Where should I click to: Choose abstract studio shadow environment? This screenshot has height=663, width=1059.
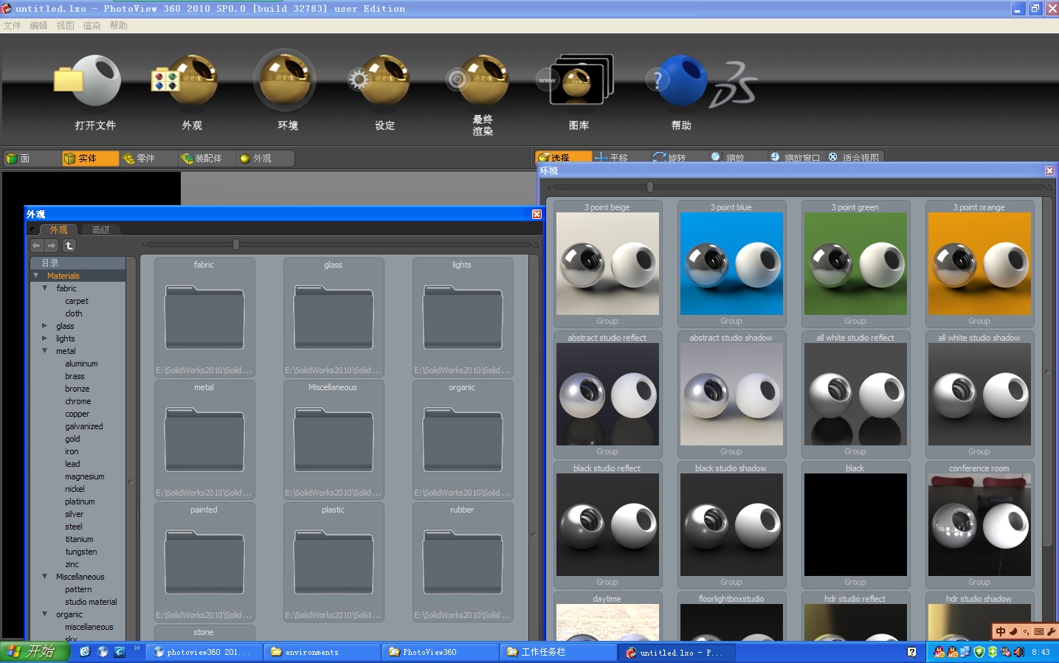coord(731,395)
